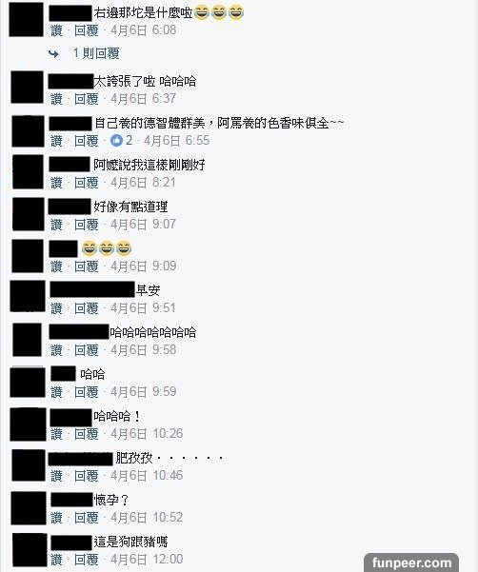478x572 pixels.
Task: Open the 4月6日 9:07 timestamp link
Action: [x=144, y=225]
